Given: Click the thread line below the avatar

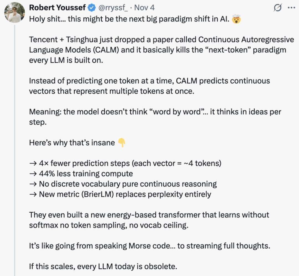Looking at the screenshot, I should click(x=15, y=138).
